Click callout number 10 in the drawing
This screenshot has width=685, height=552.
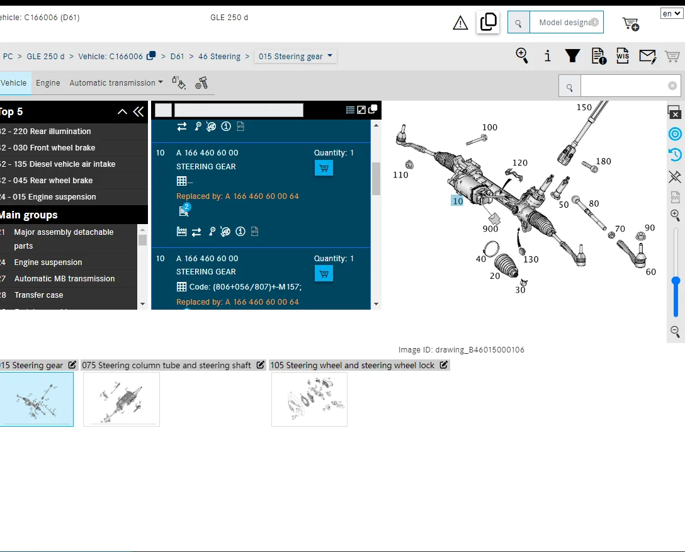pyautogui.click(x=457, y=201)
